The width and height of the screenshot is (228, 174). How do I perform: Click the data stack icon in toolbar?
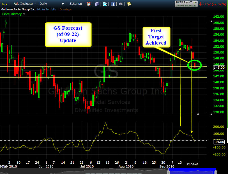pyautogui.click(x=97, y=4)
